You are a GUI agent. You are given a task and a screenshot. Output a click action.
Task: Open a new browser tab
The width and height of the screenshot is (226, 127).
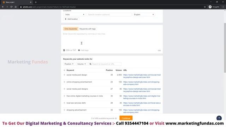click(x=36, y=2)
